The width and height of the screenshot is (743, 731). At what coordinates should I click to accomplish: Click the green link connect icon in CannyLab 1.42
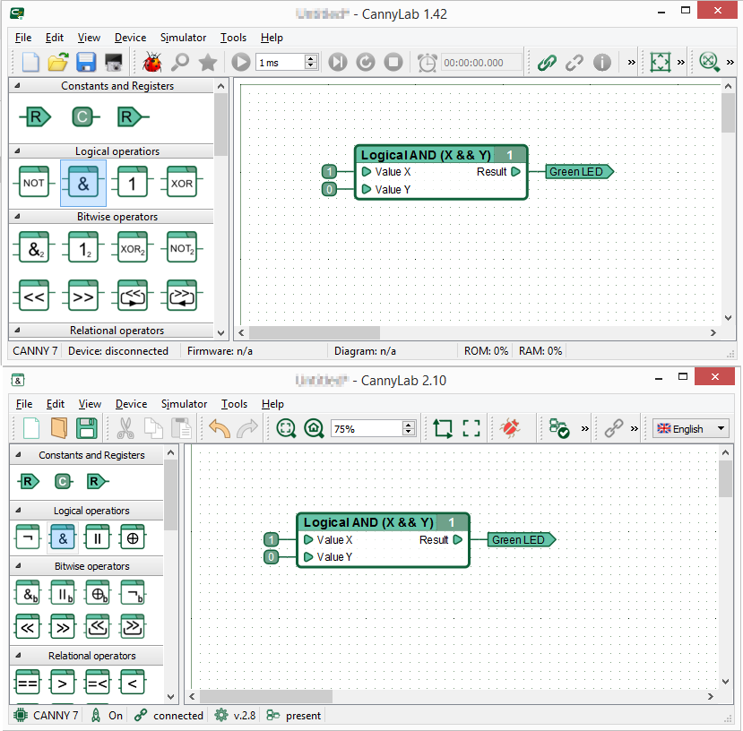click(547, 63)
